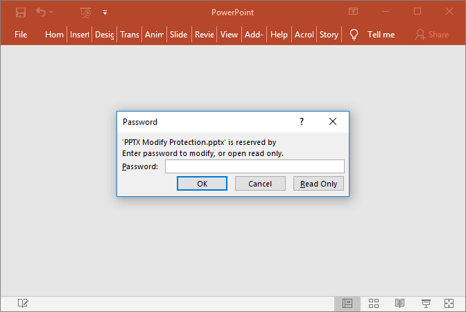Viewport: 466px width, 312px height.
Task: Open Customize Quick Access Toolbar dropdown
Action: (x=105, y=12)
